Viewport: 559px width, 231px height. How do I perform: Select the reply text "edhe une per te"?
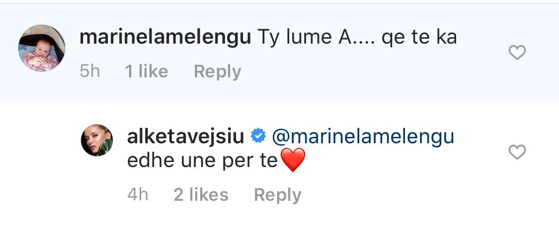203,161
